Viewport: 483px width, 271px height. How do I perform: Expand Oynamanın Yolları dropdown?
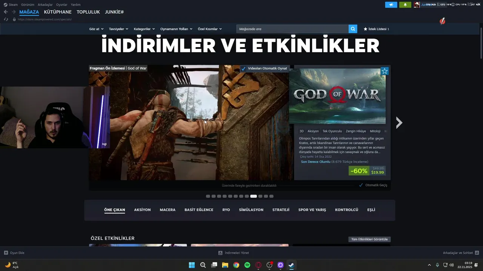[176, 29]
